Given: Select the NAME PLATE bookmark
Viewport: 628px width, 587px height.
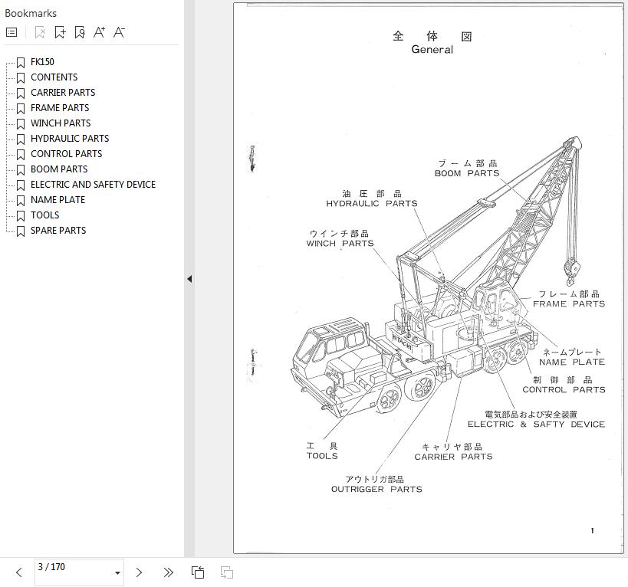Looking at the screenshot, I should coord(58,200).
